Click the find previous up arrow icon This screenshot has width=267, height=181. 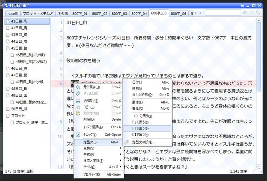245,12
